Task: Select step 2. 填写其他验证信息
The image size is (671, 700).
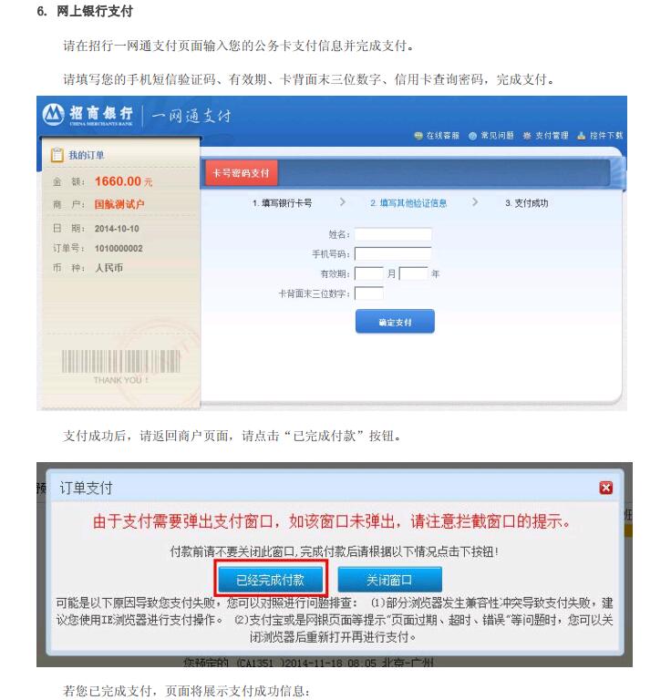Action: click(x=408, y=203)
